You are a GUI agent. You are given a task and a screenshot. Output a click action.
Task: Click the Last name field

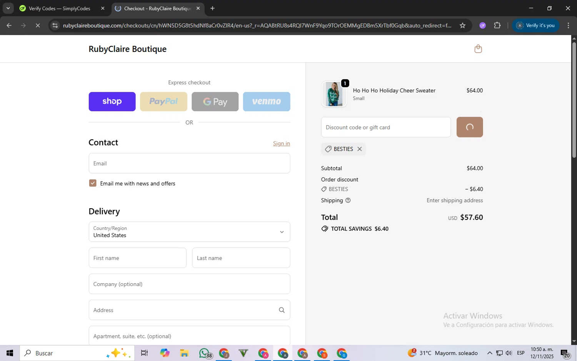point(241,258)
